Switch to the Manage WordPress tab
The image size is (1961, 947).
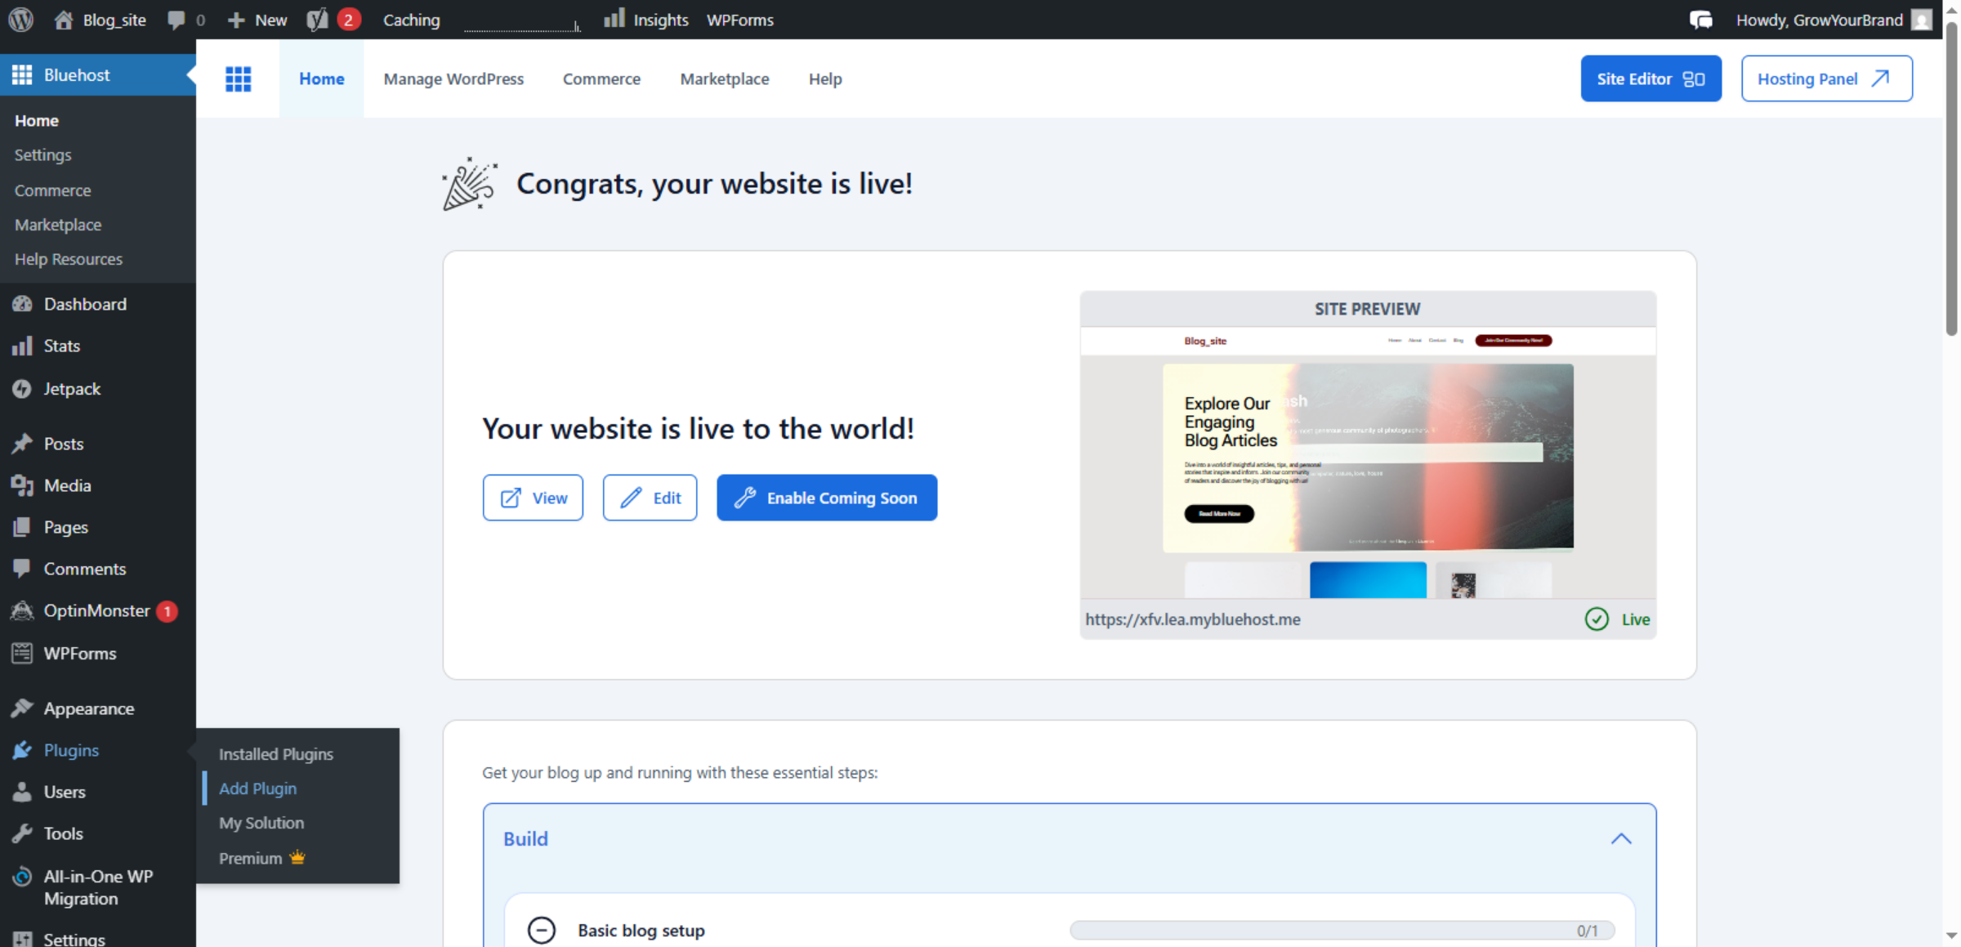(x=453, y=78)
